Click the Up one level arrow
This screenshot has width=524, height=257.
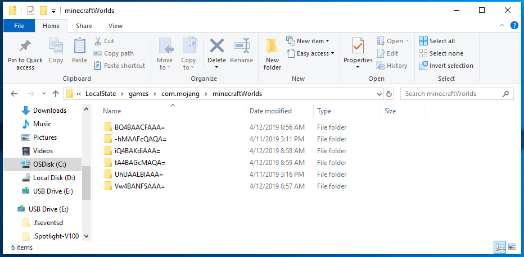[56, 94]
